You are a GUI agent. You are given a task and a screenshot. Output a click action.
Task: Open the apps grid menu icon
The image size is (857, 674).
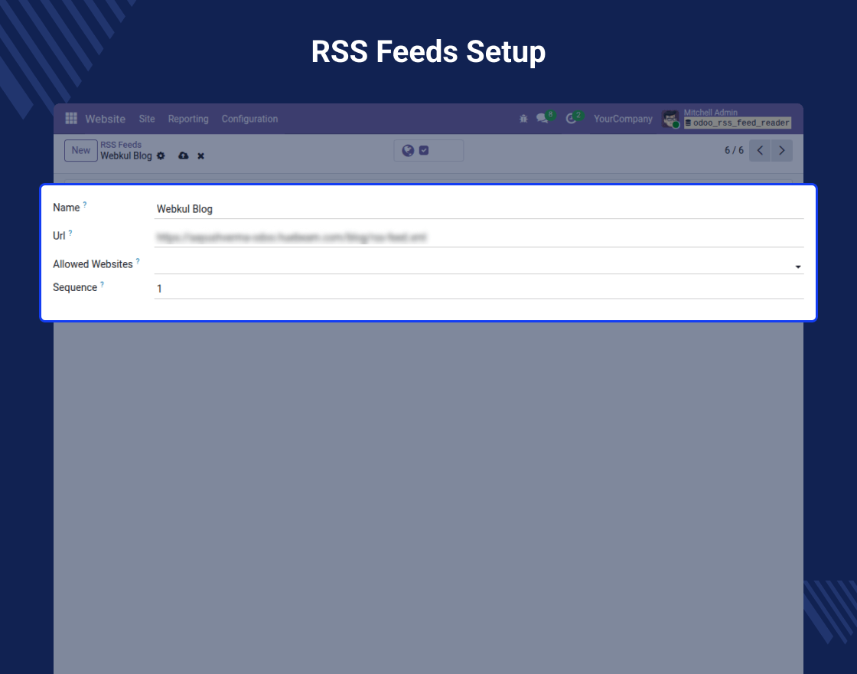[x=71, y=119]
